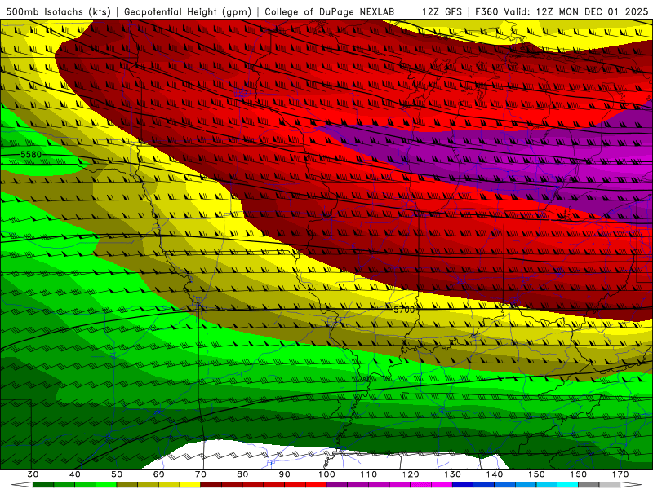Click the dark blue legend swatch starting at 130

pyautogui.click(x=463, y=484)
